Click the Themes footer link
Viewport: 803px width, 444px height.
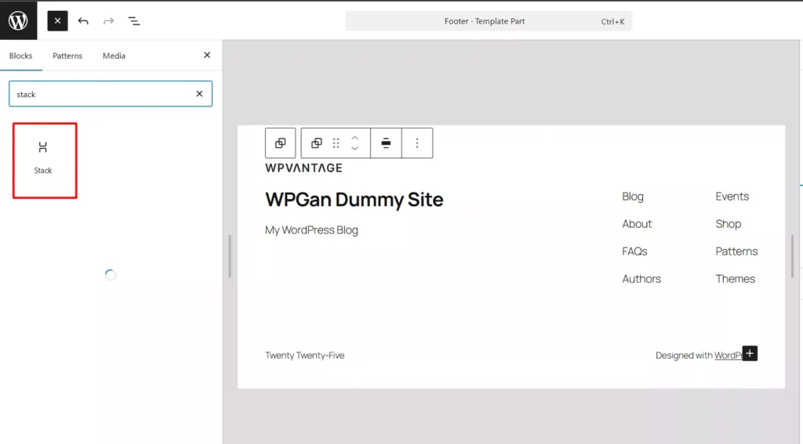tap(736, 279)
